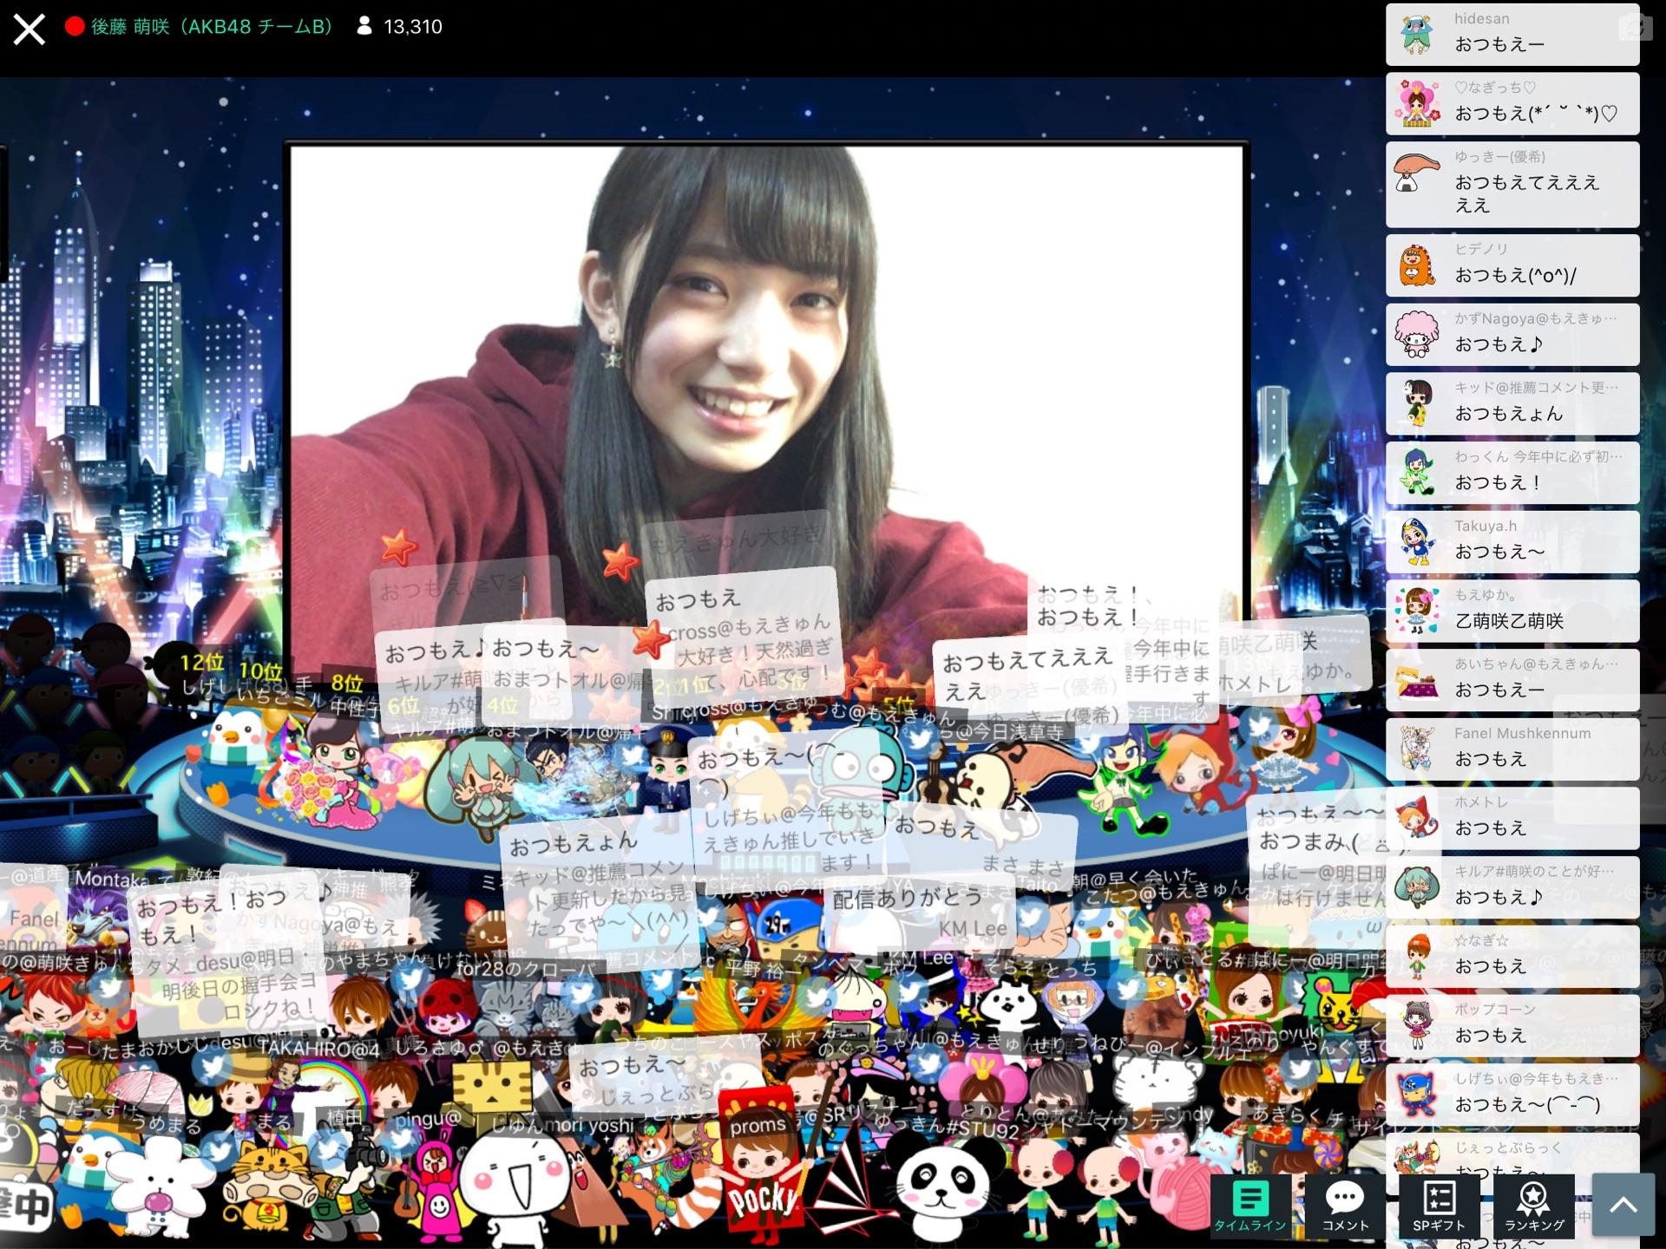1666x1249 pixels.
Task: Close the live stream with X
Action: pos(29,29)
